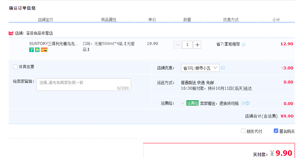Open the question mark help for 运费险
This screenshot has height=158, width=303.
coord(247,103)
